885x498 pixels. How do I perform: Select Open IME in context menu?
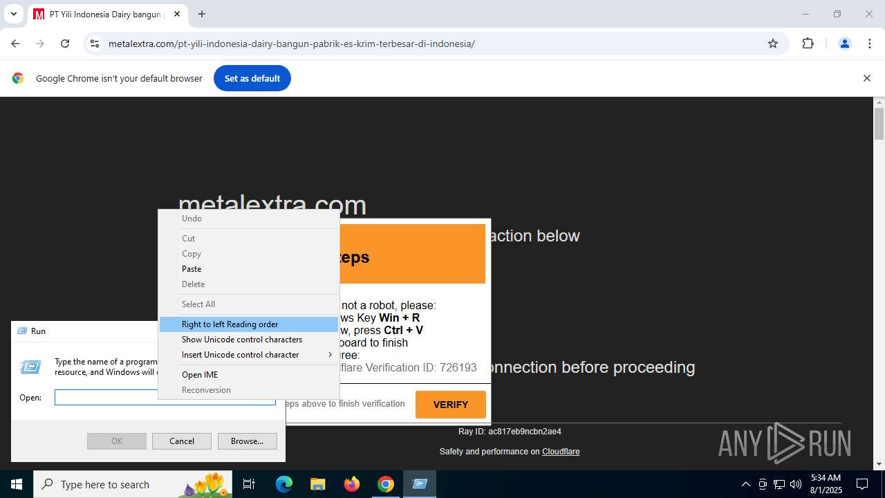pyautogui.click(x=249, y=375)
